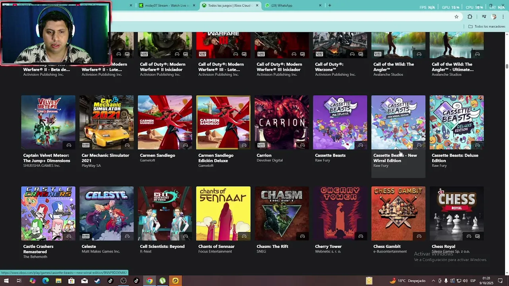Click the Cell Scientists: Beyond cover art
Screen dimensions: 509x286
tap(165, 213)
